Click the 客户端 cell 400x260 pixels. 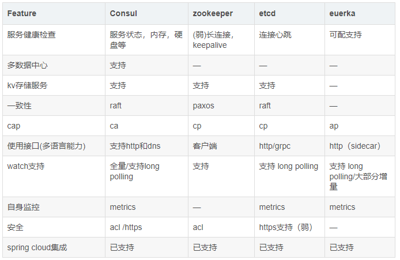205,146
